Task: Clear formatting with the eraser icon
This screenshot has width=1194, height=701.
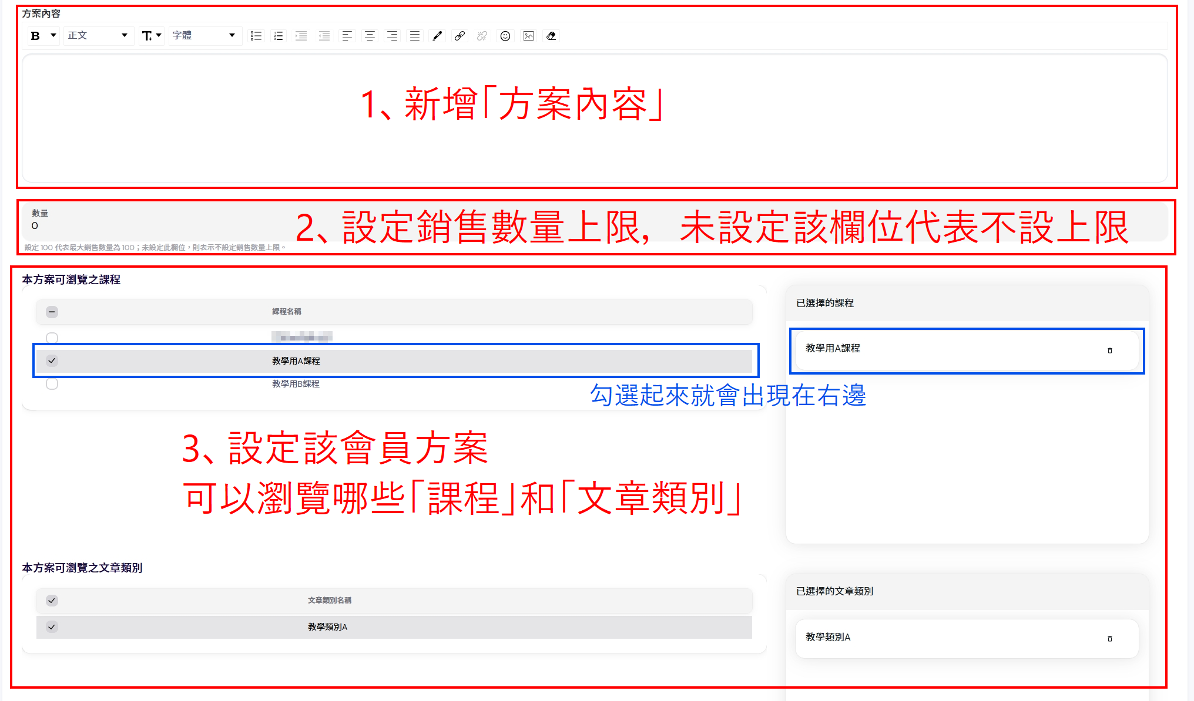Action: tap(551, 36)
